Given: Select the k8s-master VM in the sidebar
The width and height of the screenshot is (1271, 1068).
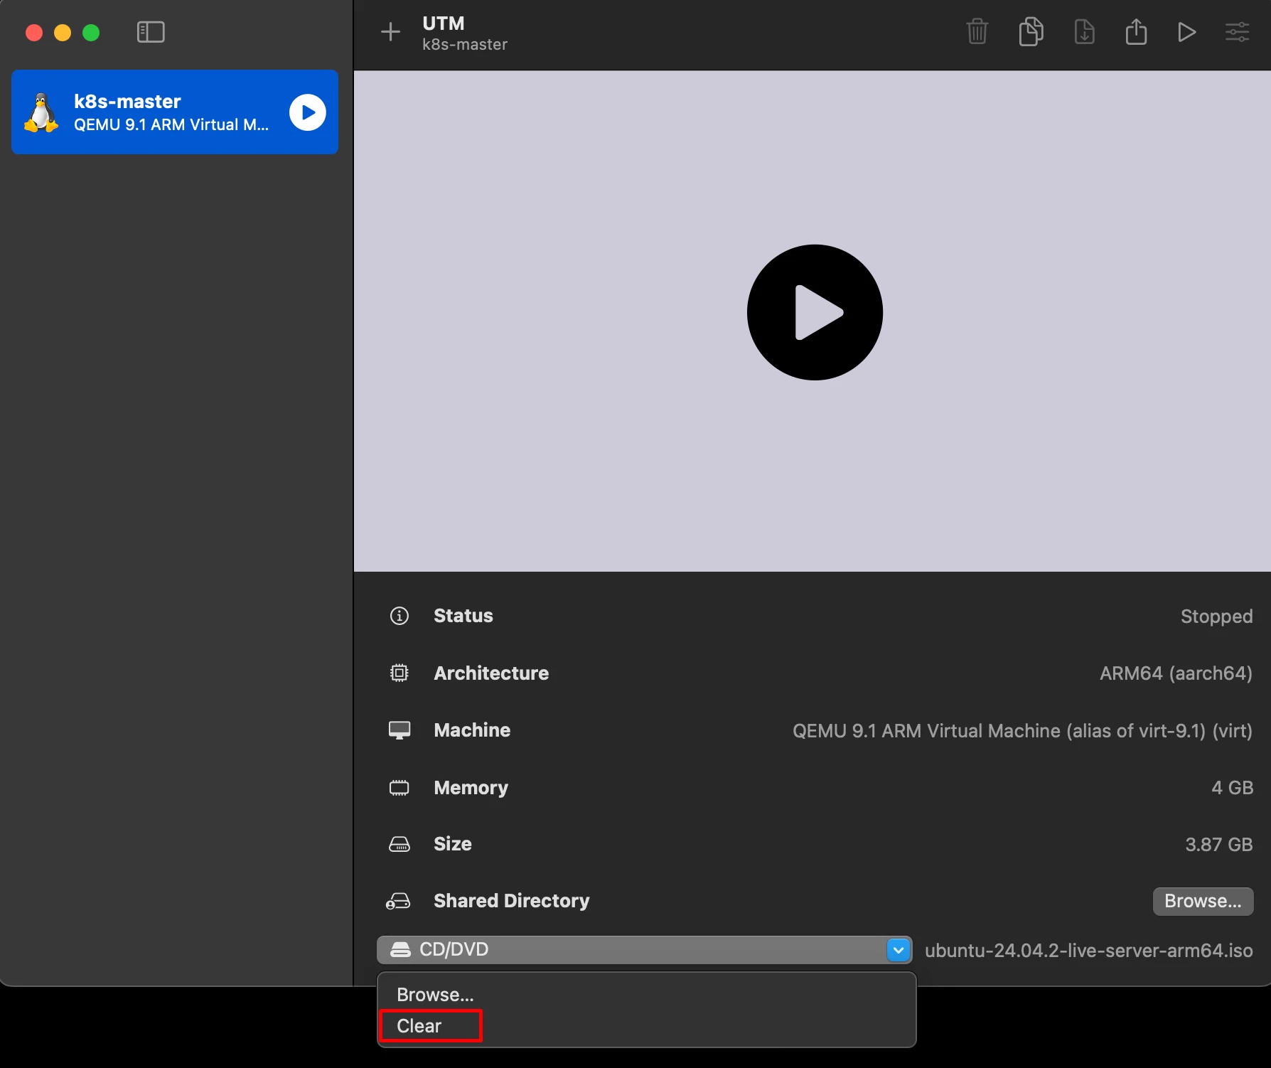Looking at the screenshot, I should tap(175, 112).
